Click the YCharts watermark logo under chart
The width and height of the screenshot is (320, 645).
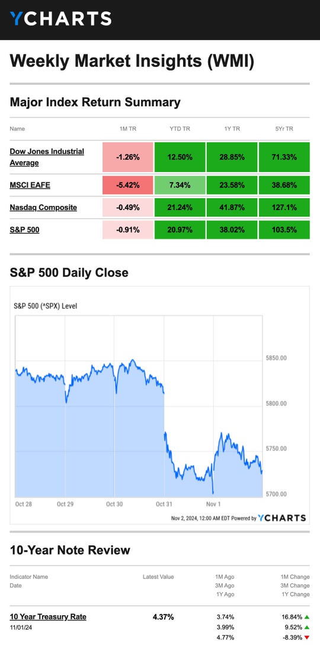[282, 518]
